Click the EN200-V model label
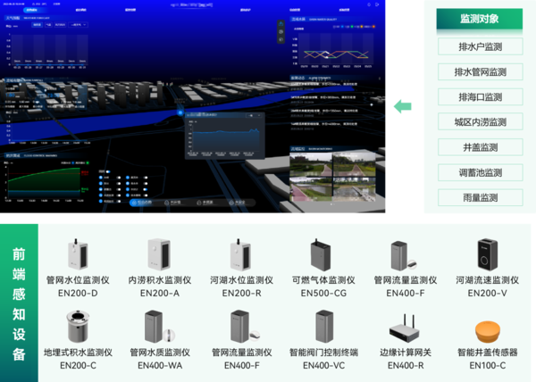The image size is (536, 382). pos(488,294)
